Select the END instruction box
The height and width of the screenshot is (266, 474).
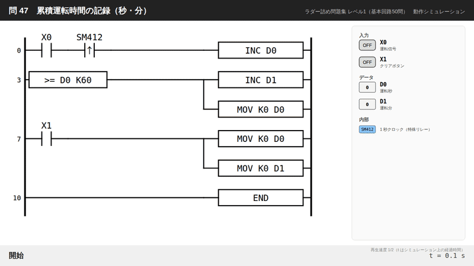tap(261, 198)
